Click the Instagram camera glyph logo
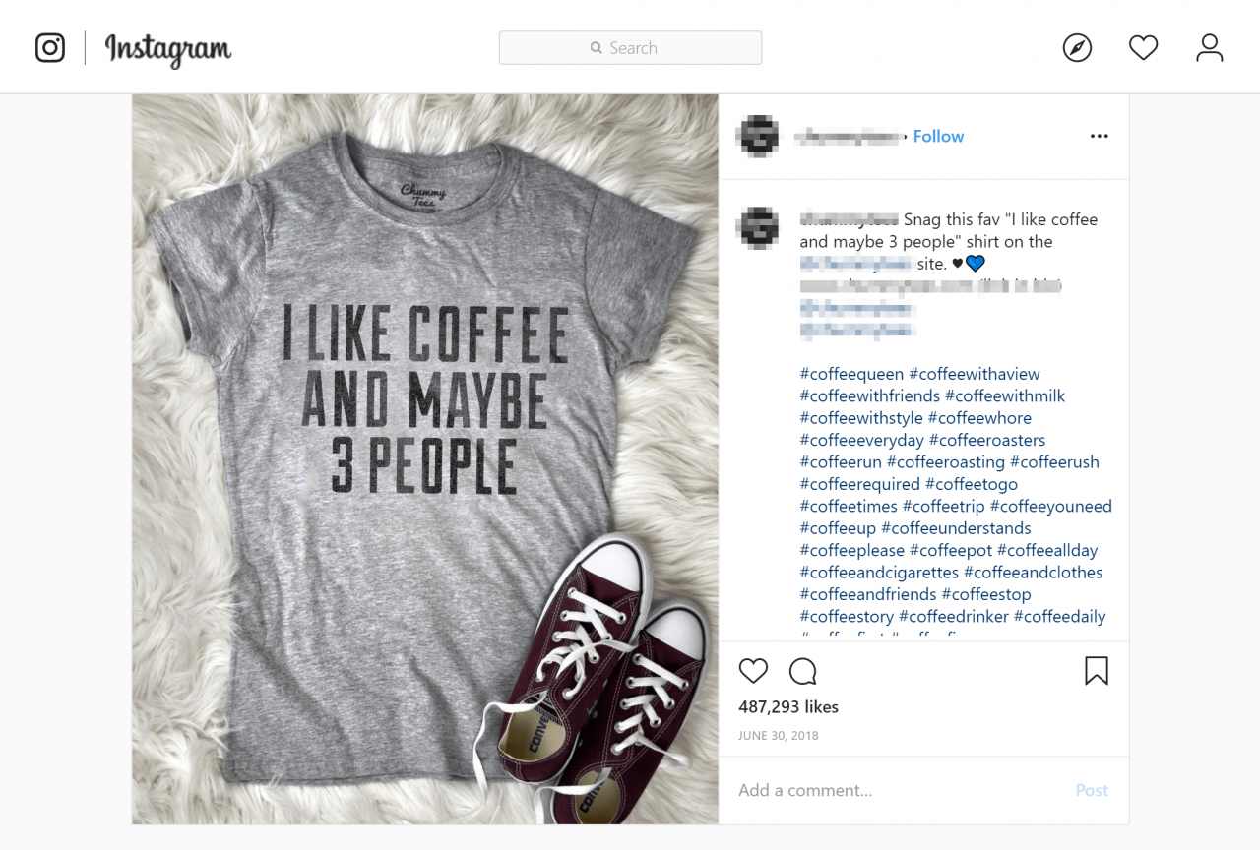Image resolution: width=1260 pixels, height=850 pixels. click(49, 46)
